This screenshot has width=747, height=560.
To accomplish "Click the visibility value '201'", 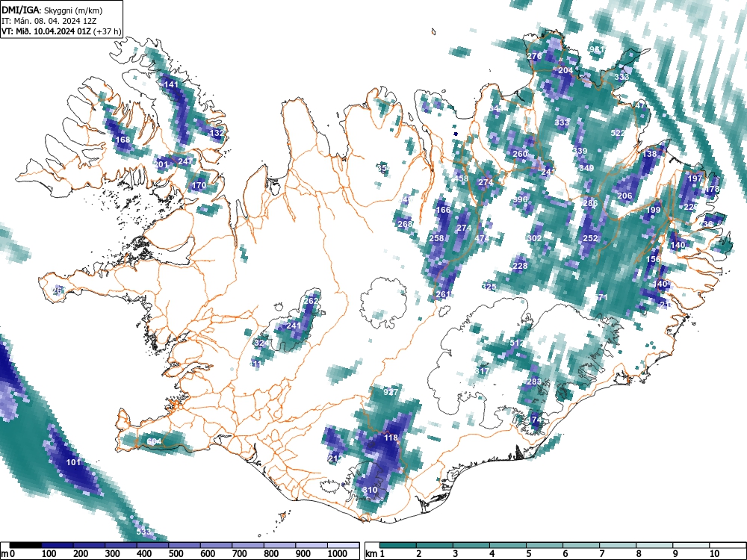I will [161, 164].
